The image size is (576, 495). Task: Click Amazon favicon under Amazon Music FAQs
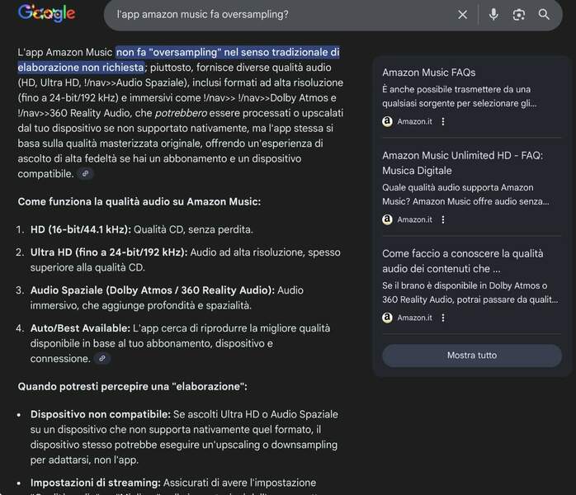click(387, 121)
